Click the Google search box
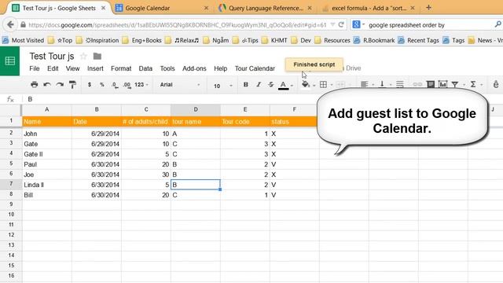This screenshot has width=503, height=283. point(429,24)
